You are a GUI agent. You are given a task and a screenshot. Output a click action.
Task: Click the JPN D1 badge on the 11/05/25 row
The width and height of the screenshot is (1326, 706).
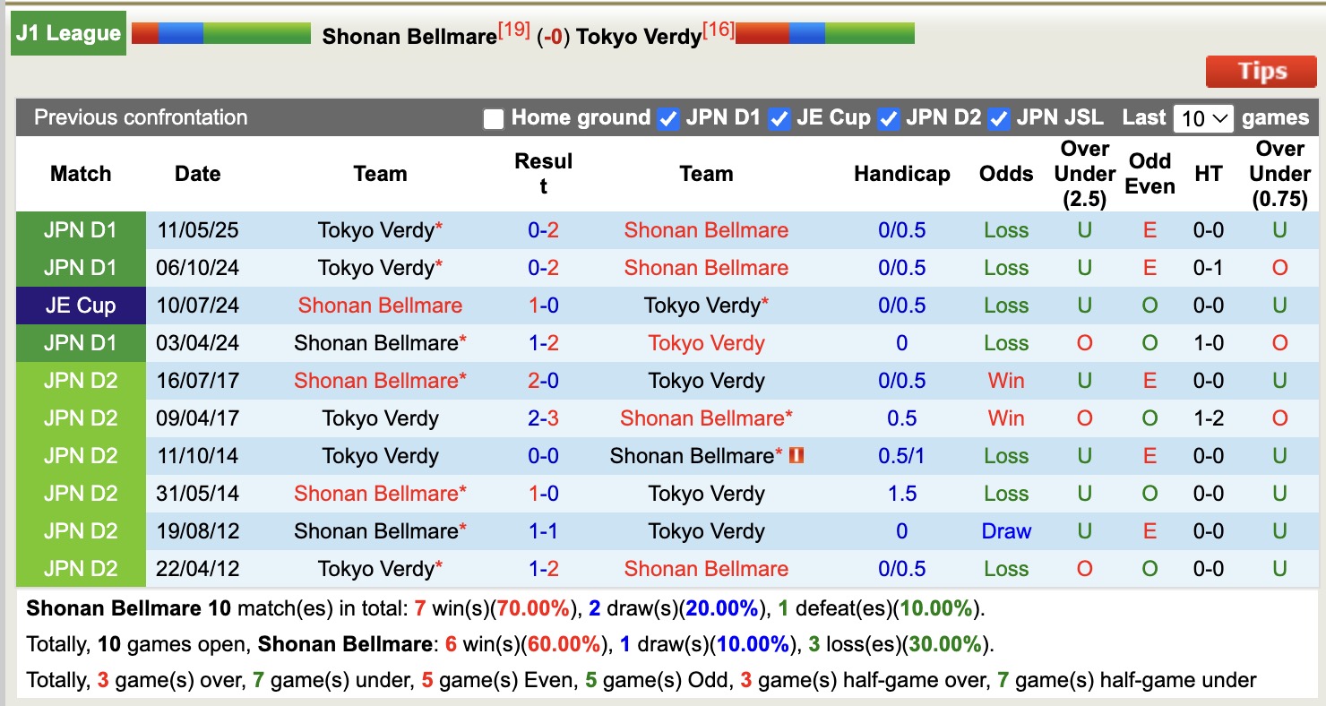80,229
